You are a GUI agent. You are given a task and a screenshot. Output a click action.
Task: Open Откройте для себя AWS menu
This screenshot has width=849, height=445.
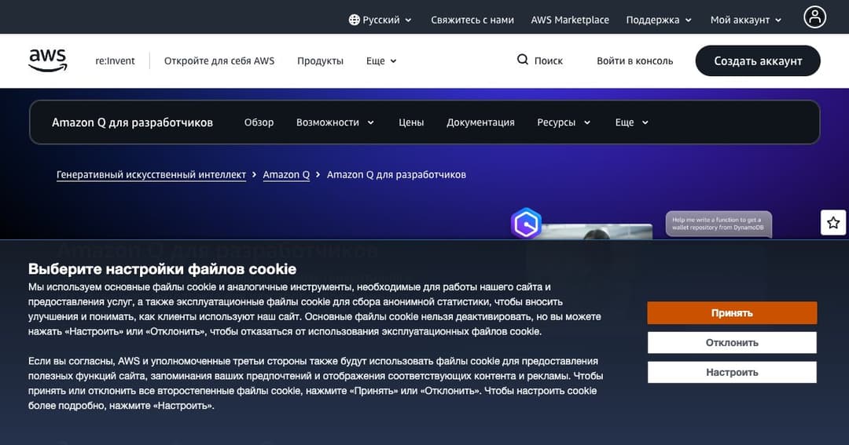219,61
